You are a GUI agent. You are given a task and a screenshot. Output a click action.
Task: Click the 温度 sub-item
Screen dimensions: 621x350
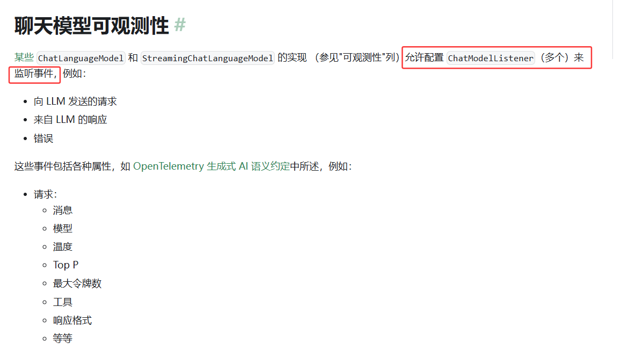[x=63, y=247]
